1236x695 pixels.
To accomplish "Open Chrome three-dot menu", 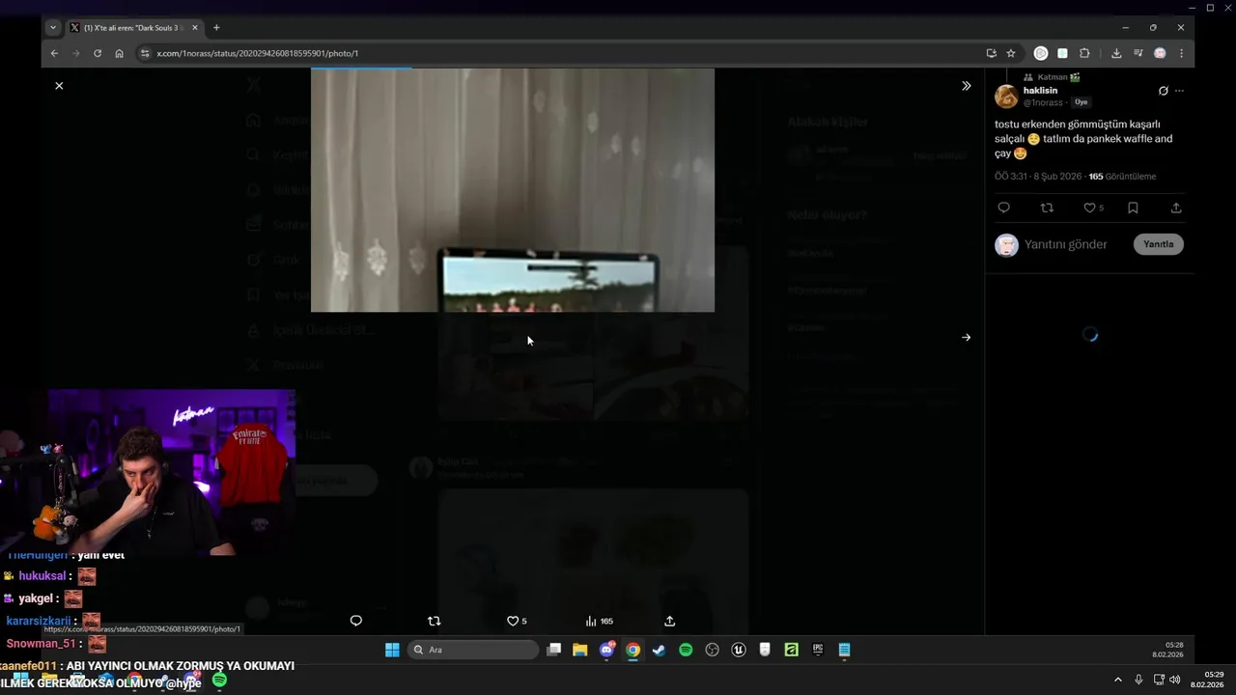I will (x=1181, y=53).
